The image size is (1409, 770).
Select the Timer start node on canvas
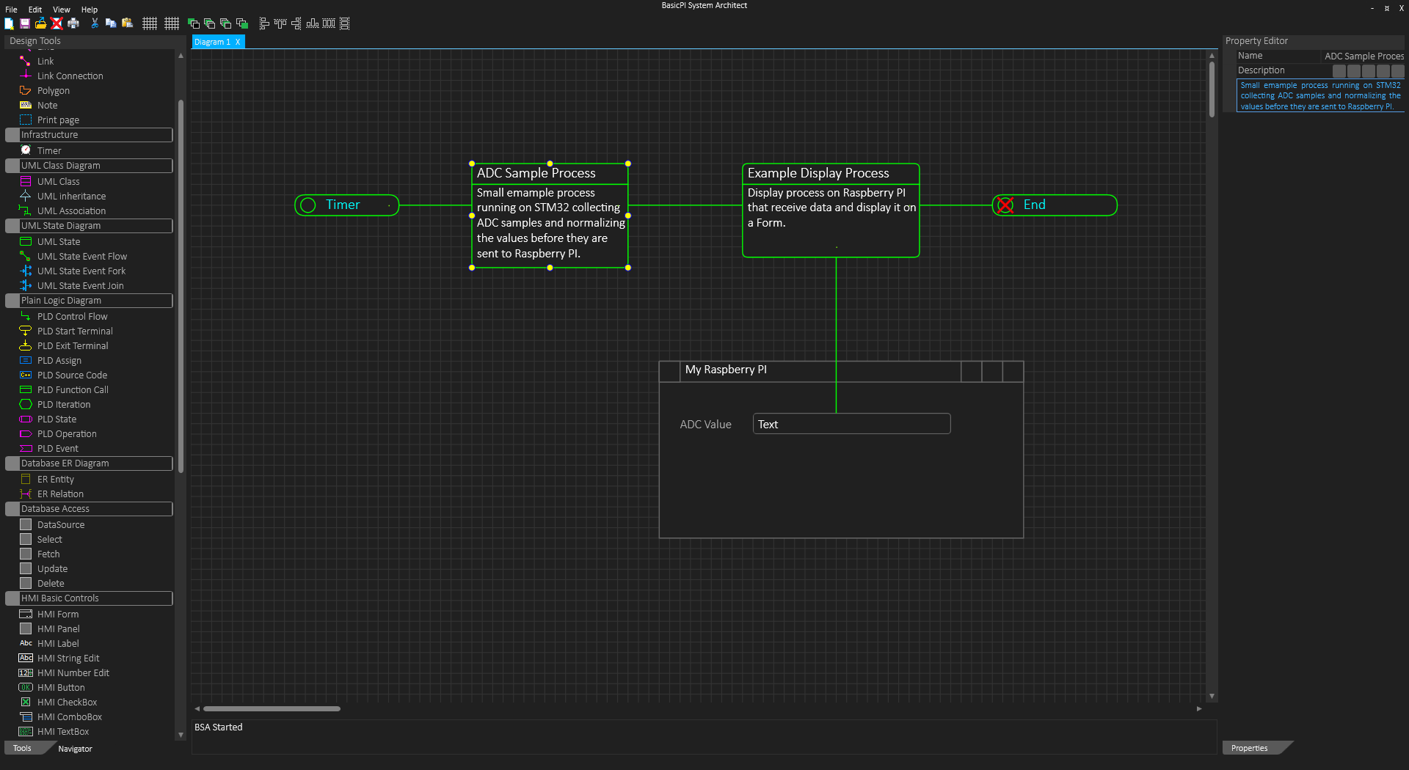(x=346, y=205)
